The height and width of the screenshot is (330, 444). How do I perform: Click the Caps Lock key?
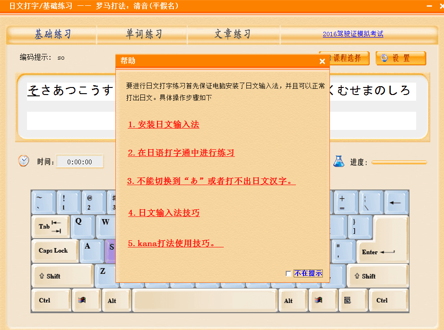tap(55, 251)
